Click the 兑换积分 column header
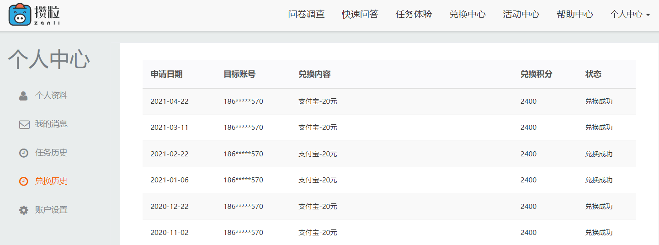 tap(536, 74)
